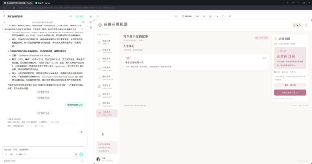Click the dark pink start-life button
This screenshot has width=312, height=164.
point(290,93)
